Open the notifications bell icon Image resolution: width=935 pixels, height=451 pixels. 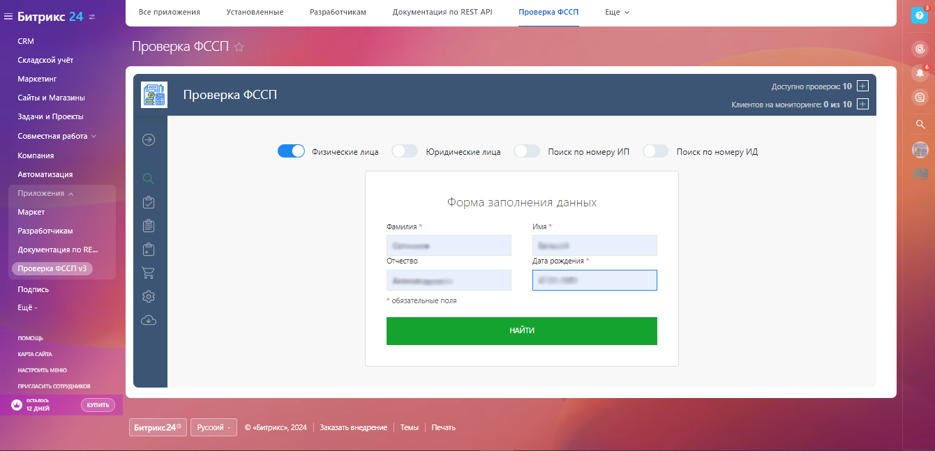(920, 72)
